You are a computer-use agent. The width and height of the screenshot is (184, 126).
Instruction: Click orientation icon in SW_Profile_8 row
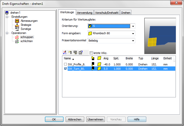tap(93, 64)
